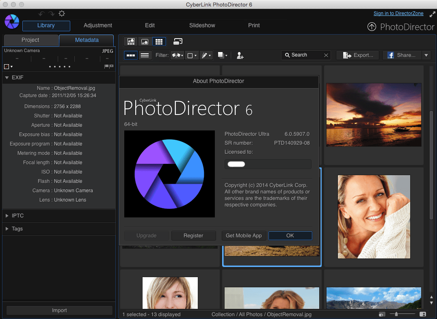Click the add face tag person icon
Screen dimensions: 437x319
coord(240,56)
